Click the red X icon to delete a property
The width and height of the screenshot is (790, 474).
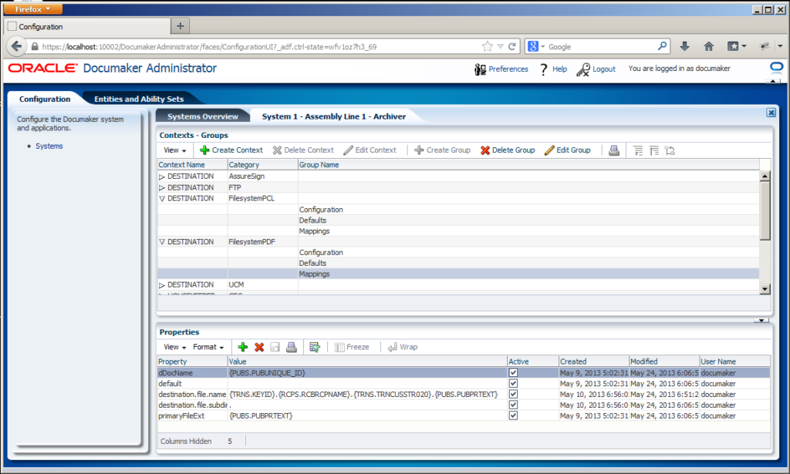tap(258, 347)
